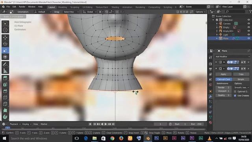Pick the Transform tool
Viewport: 252px width, 142px height.
click(x=5, y=57)
